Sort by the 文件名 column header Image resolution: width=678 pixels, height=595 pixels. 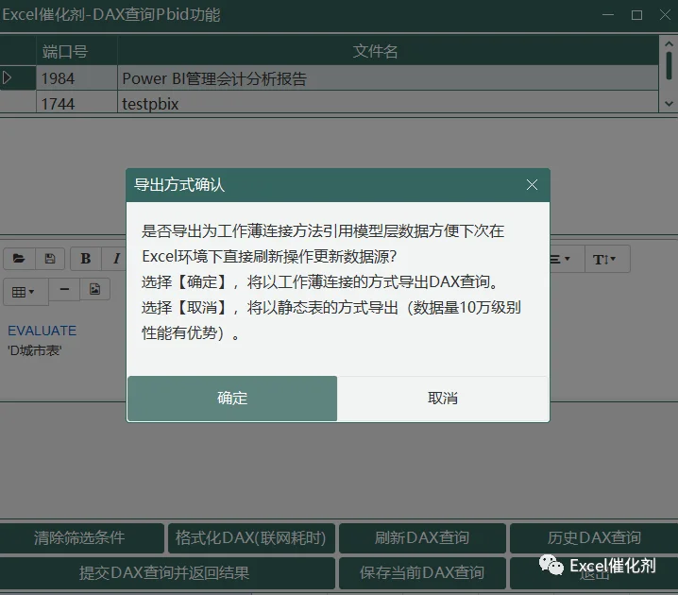pyautogui.click(x=388, y=51)
